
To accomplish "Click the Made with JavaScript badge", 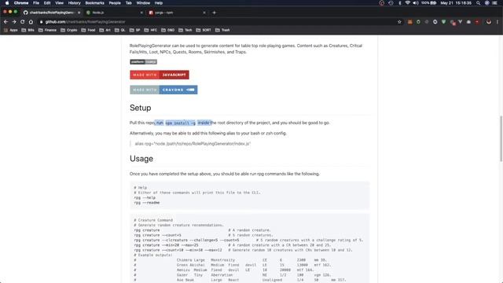I will pyautogui.click(x=160, y=75).
